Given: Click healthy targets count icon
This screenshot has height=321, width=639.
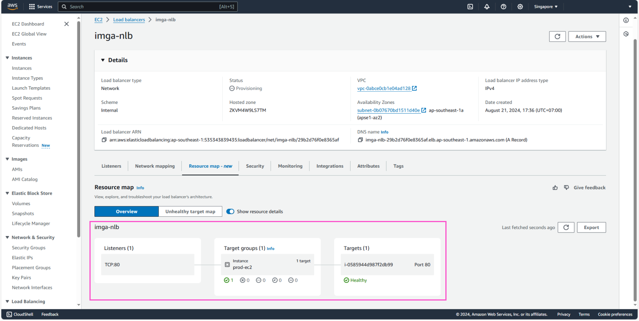Looking at the screenshot, I should (x=227, y=280).
